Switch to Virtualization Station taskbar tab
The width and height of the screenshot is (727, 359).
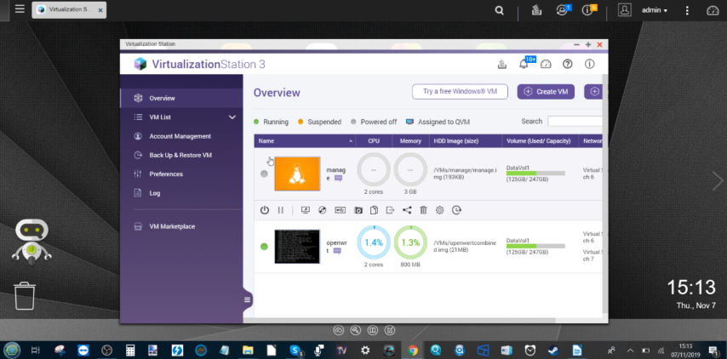point(69,9)
